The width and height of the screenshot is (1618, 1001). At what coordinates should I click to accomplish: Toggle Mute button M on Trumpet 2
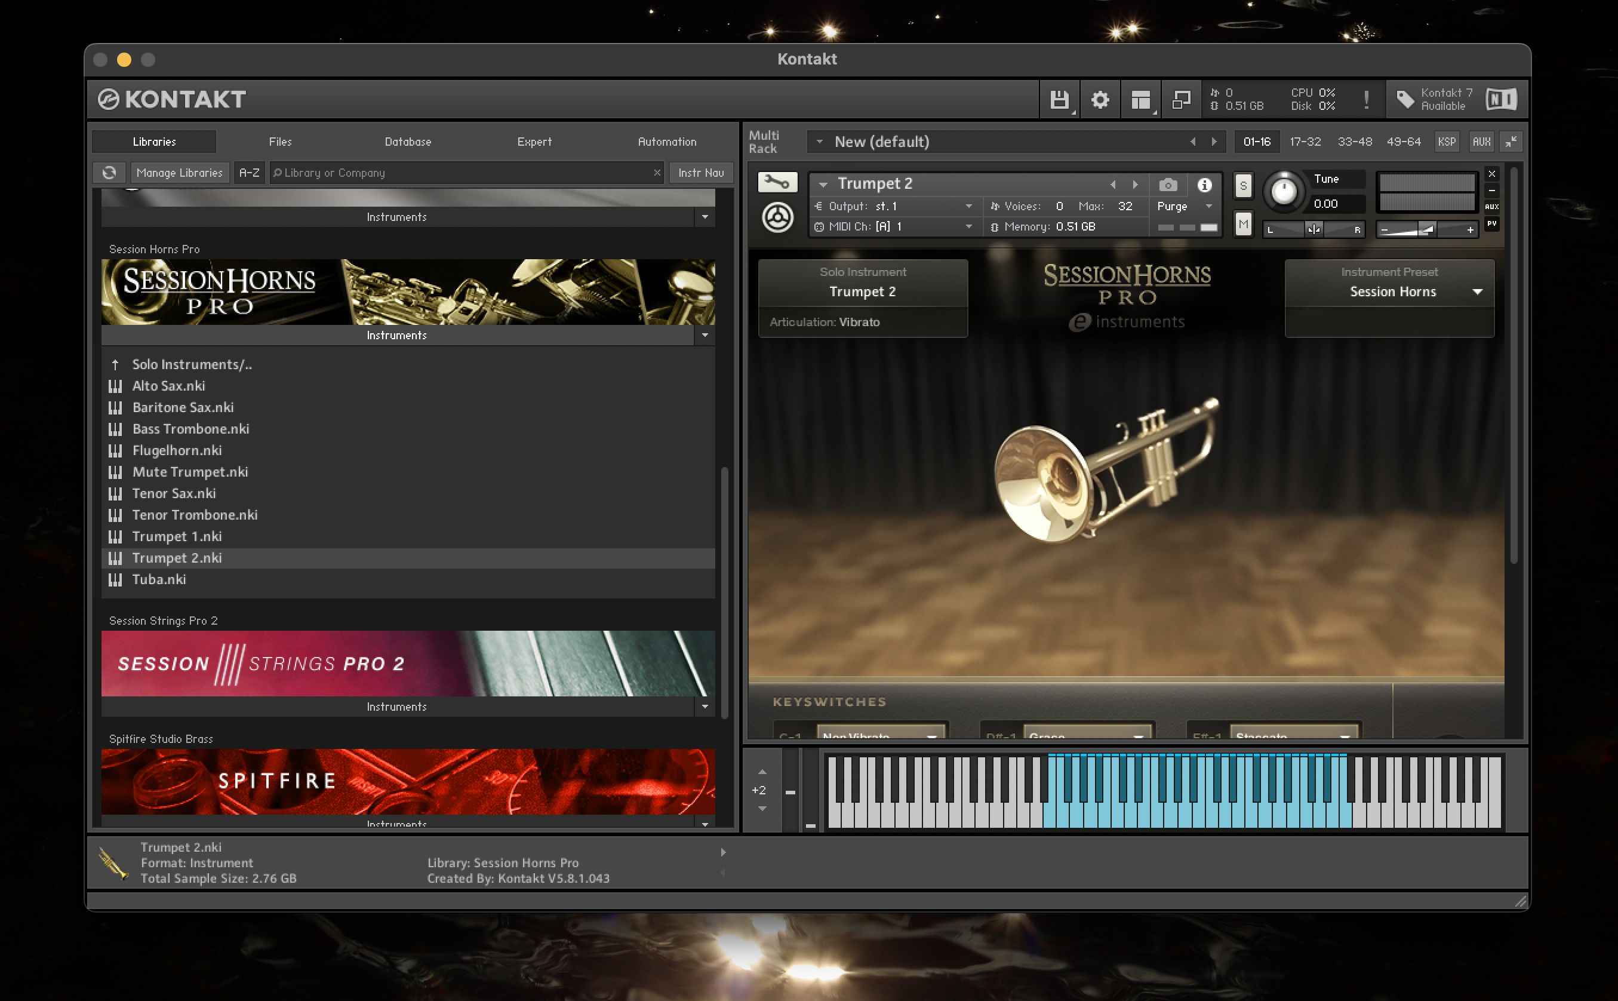(1244, 225)
